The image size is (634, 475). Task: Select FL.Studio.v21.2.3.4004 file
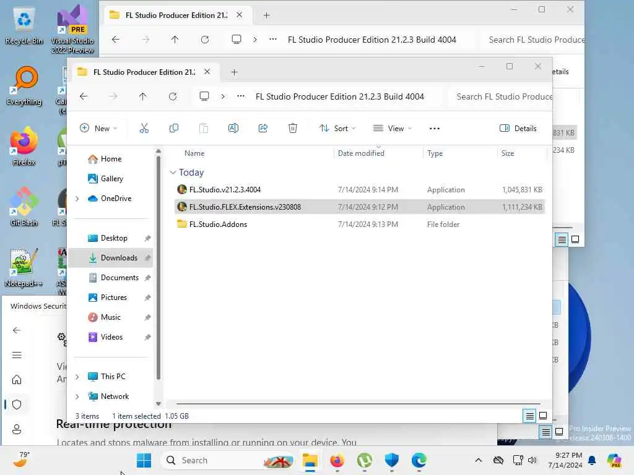[360, 189]
